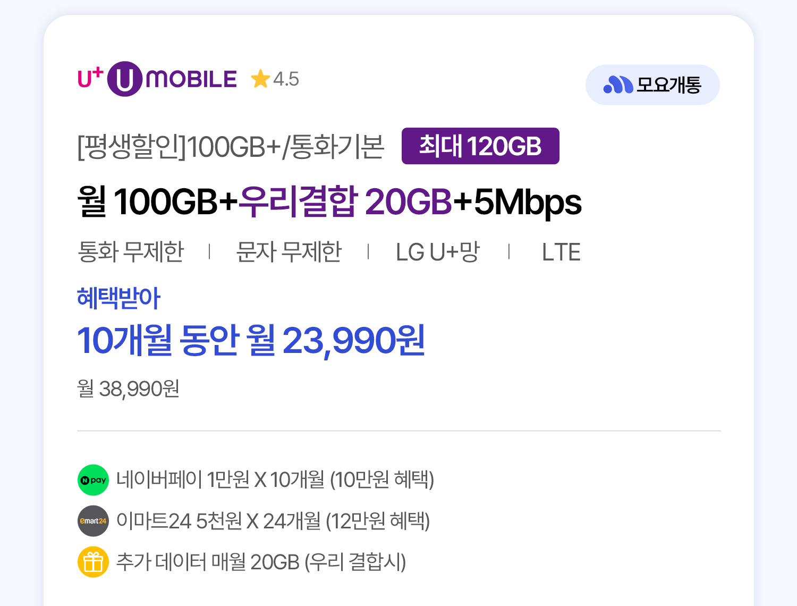Click the LTE network type label

point(561,252)
